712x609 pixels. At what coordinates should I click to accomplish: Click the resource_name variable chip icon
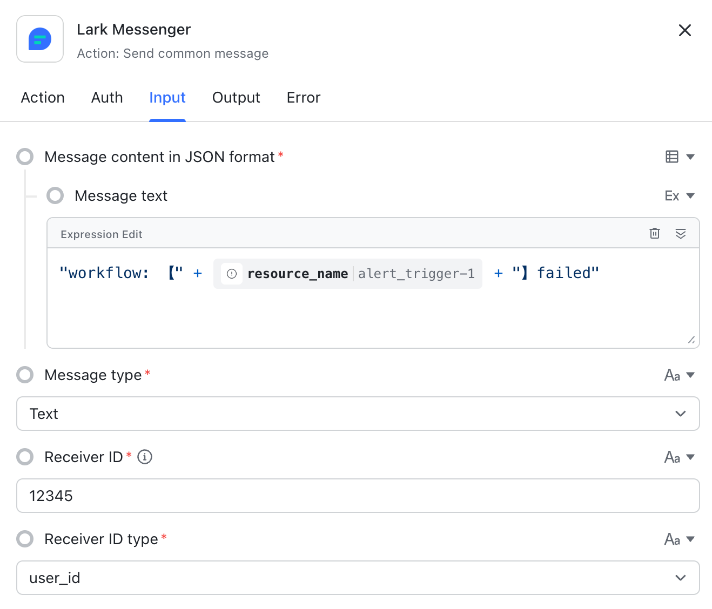pyautogui.click(x=232, y=274)
